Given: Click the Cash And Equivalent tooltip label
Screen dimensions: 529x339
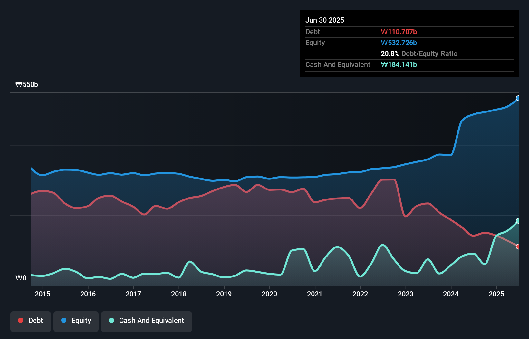Looking at the screenshot, I should pos(338,65).
